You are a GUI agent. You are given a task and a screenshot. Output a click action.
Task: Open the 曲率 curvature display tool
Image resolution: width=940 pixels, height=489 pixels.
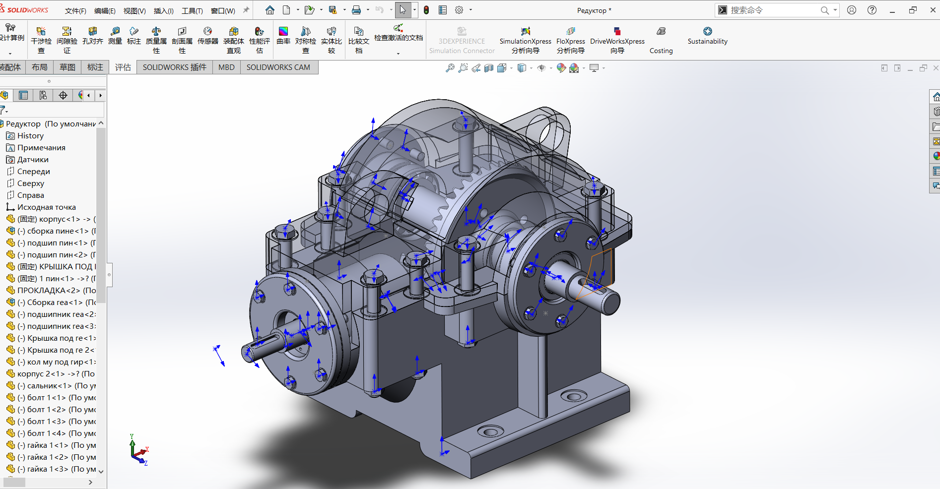click(283, 36)
